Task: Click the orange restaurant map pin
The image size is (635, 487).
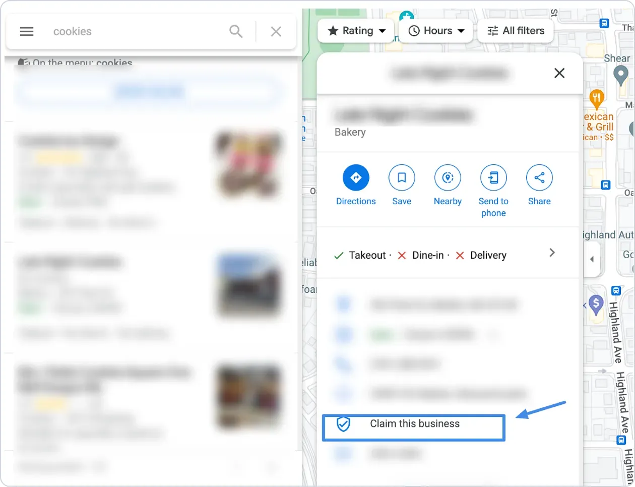Action: [x=597, y=98]
